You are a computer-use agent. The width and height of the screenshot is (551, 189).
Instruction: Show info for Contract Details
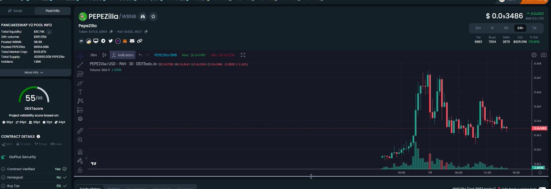click(x=38, y=136)
